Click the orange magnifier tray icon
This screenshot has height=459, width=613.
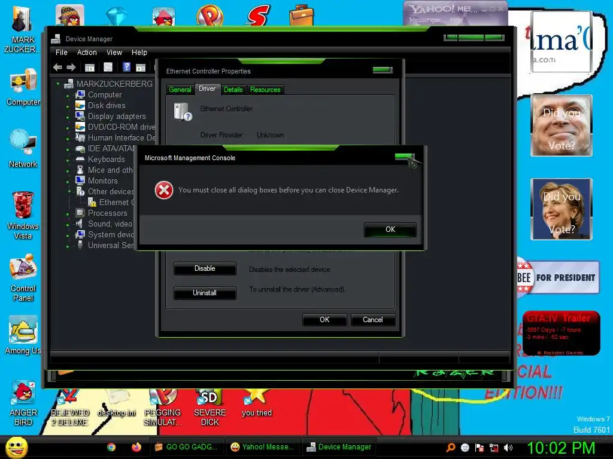[450, 448]
